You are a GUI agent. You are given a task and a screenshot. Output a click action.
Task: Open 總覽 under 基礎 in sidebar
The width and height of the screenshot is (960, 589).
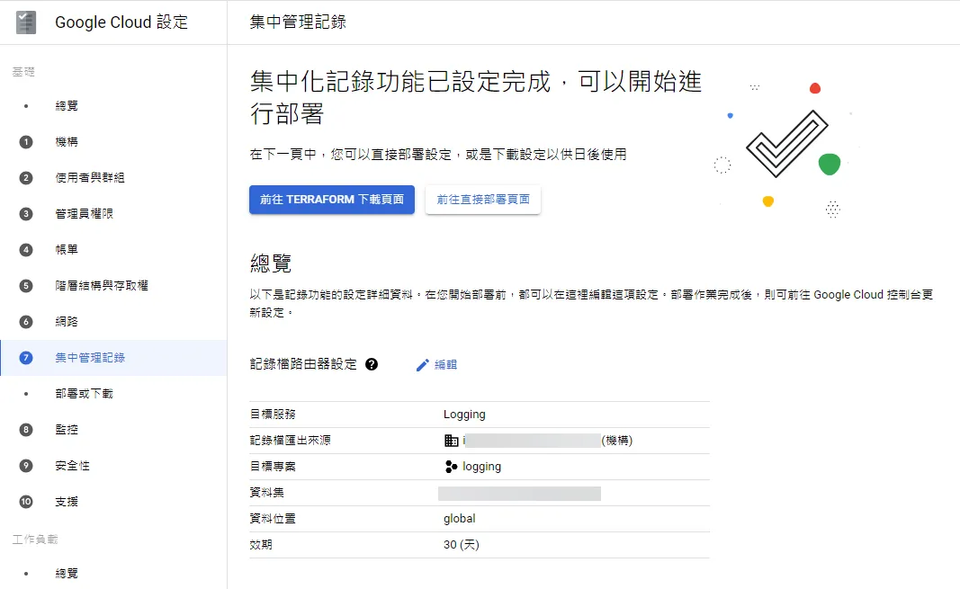(x=66, y=106)
